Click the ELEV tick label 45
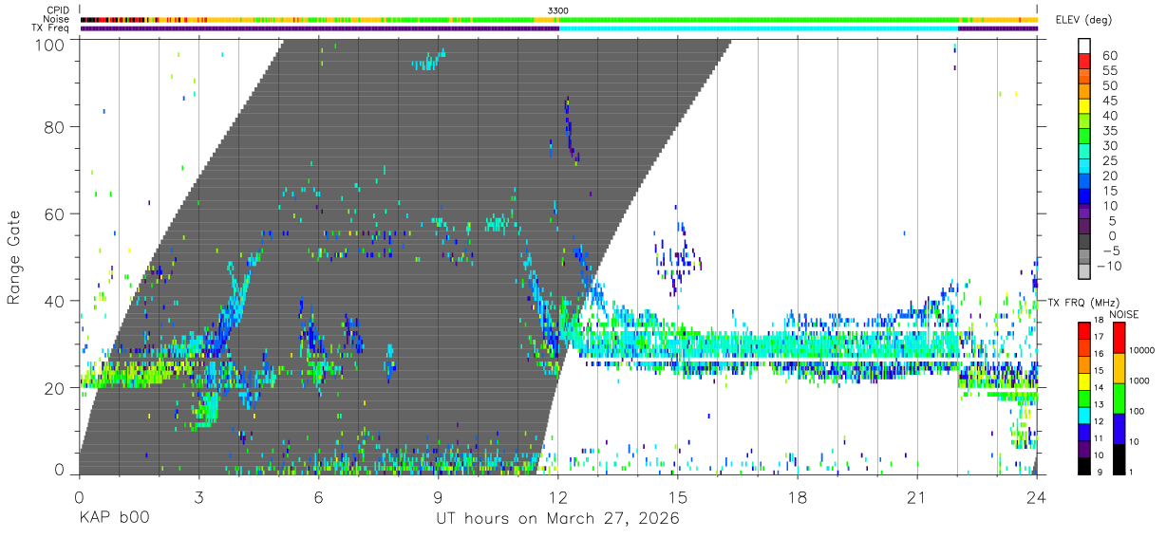Screen dimensions: 1166x538 tap(1109, 101)
